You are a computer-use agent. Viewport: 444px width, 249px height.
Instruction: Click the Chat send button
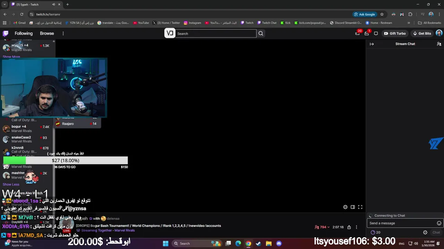tap(436, 232)
